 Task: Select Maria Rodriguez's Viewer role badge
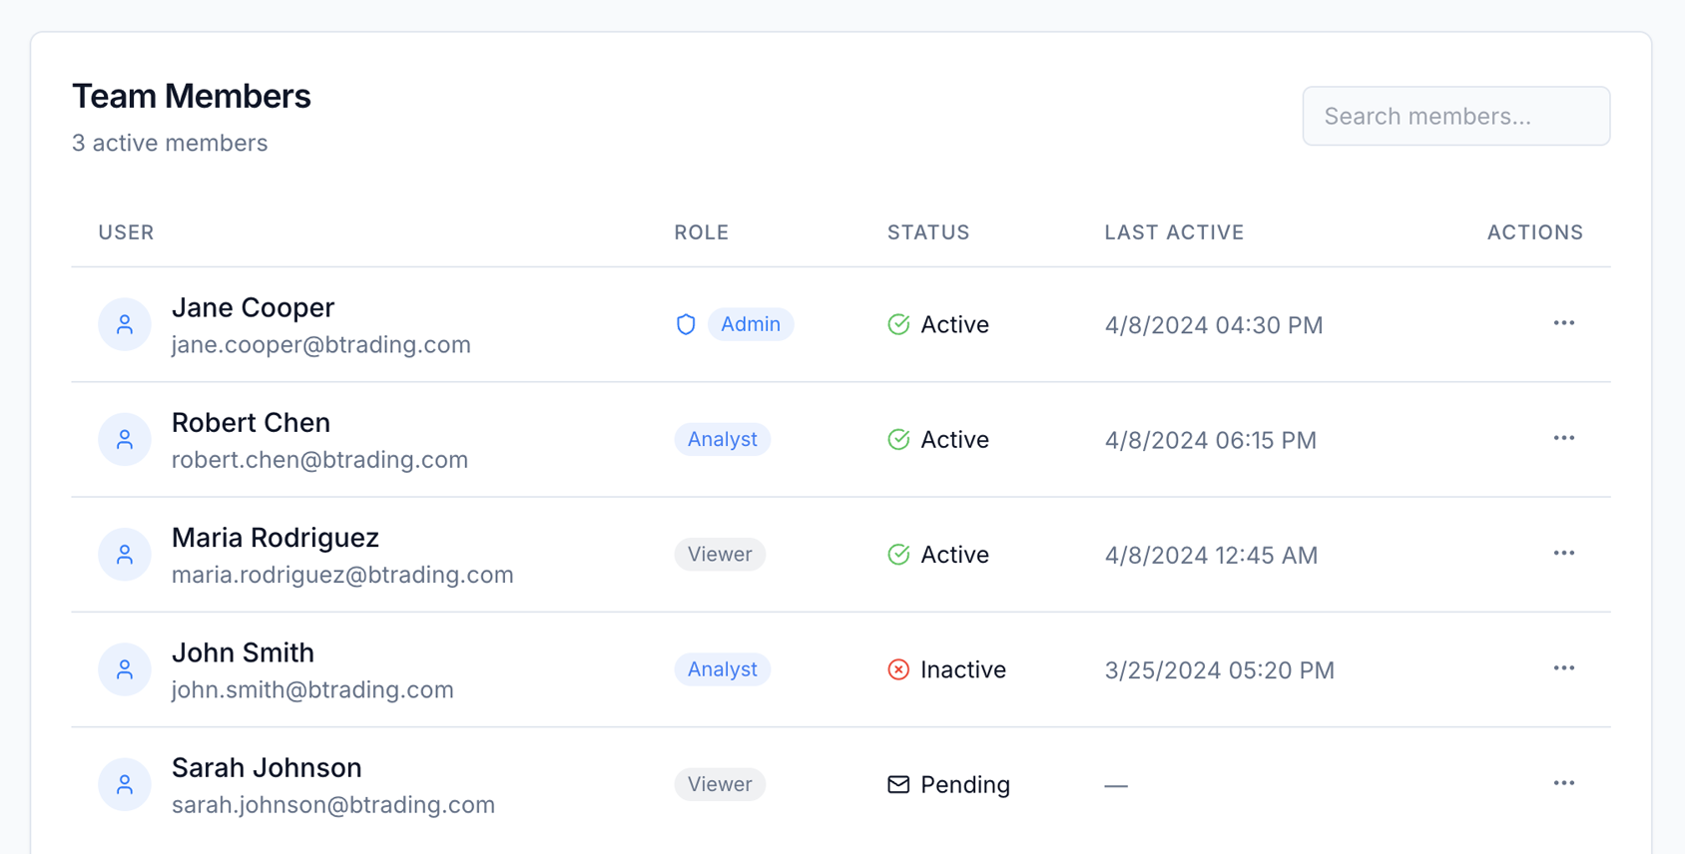click(720, 554)
